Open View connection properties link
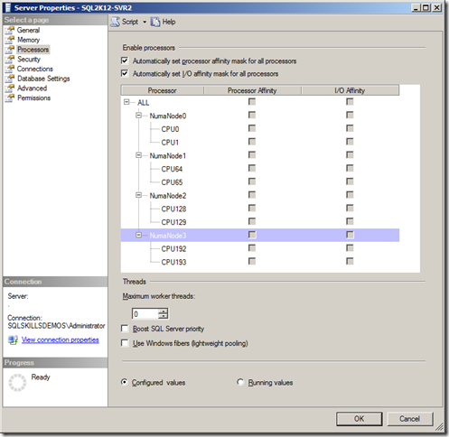Viewport: 449px width, 437px height. [61, 339]
